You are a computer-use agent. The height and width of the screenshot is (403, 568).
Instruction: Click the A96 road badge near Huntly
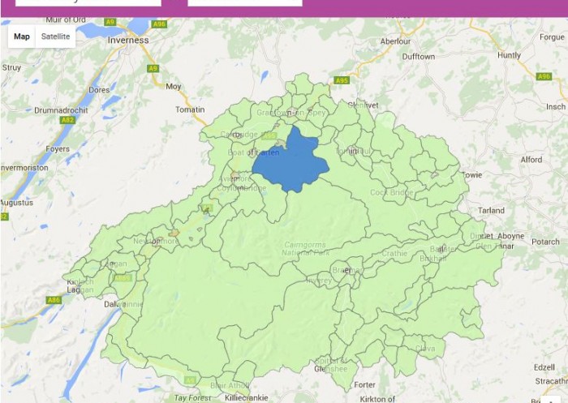coord(544,76)
